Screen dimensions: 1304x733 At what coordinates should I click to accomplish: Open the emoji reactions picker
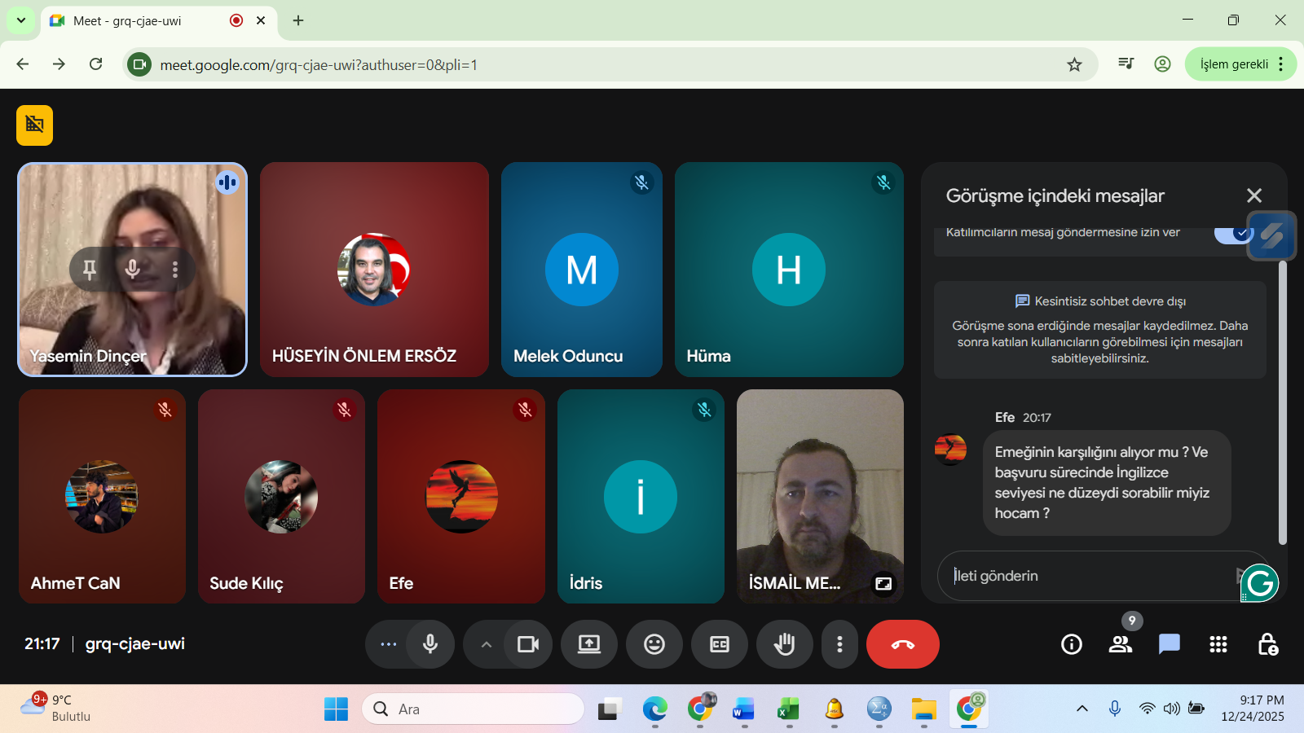(x=654, y=644)
